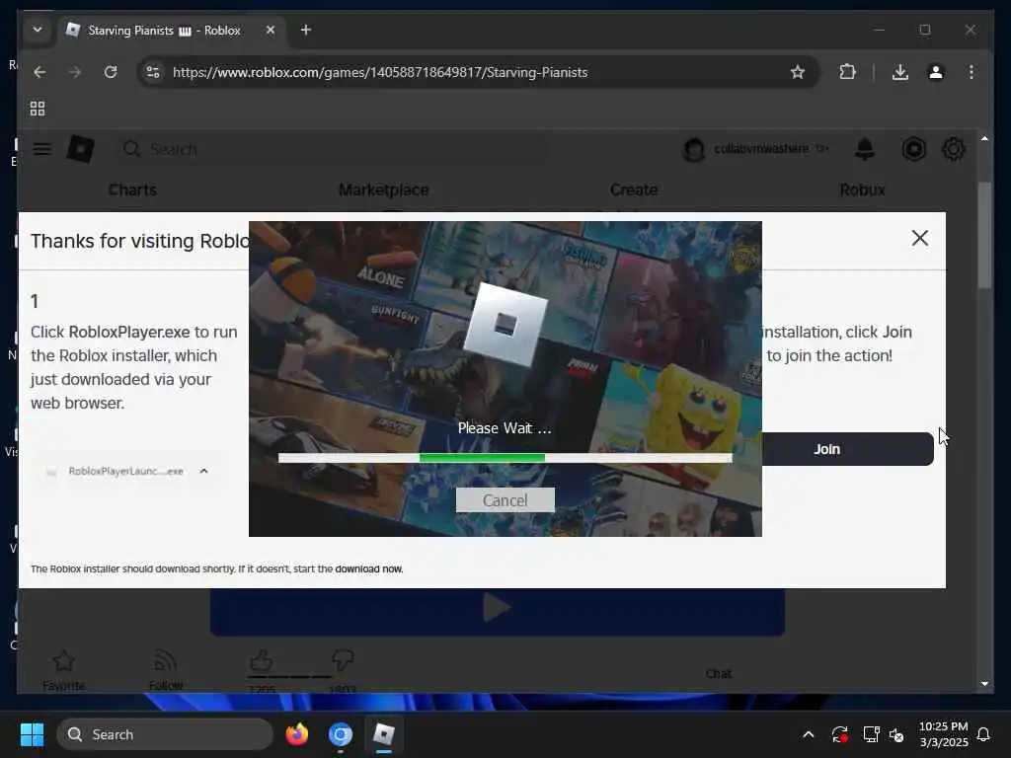Open a new browser tab
Viewport: 1011px width, 758px height.
pos(306,30)
